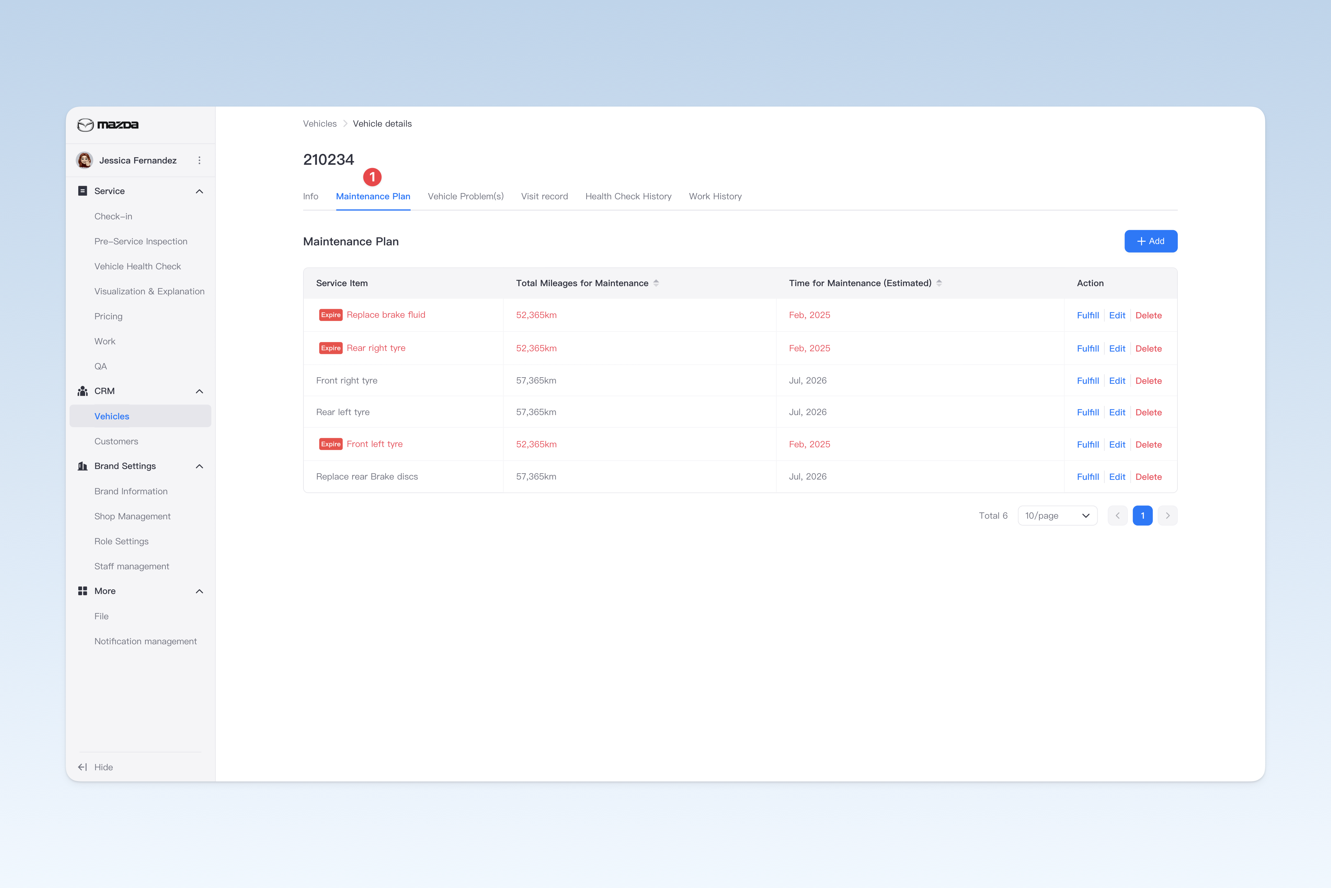Collapse the Brand Settings chevron
This screenshot has height=888, width=1331.
pyautogui.click(x=199, y=466)
